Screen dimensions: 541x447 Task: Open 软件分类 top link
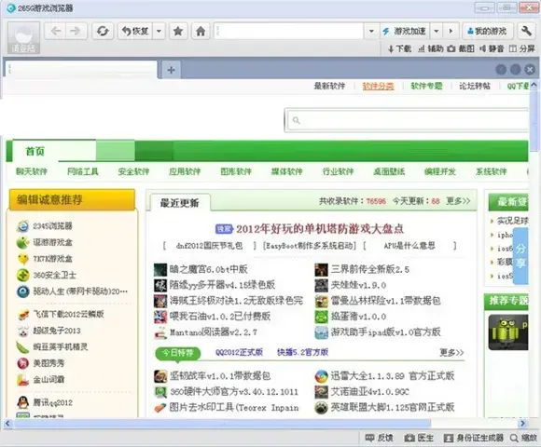coord(378,86)
